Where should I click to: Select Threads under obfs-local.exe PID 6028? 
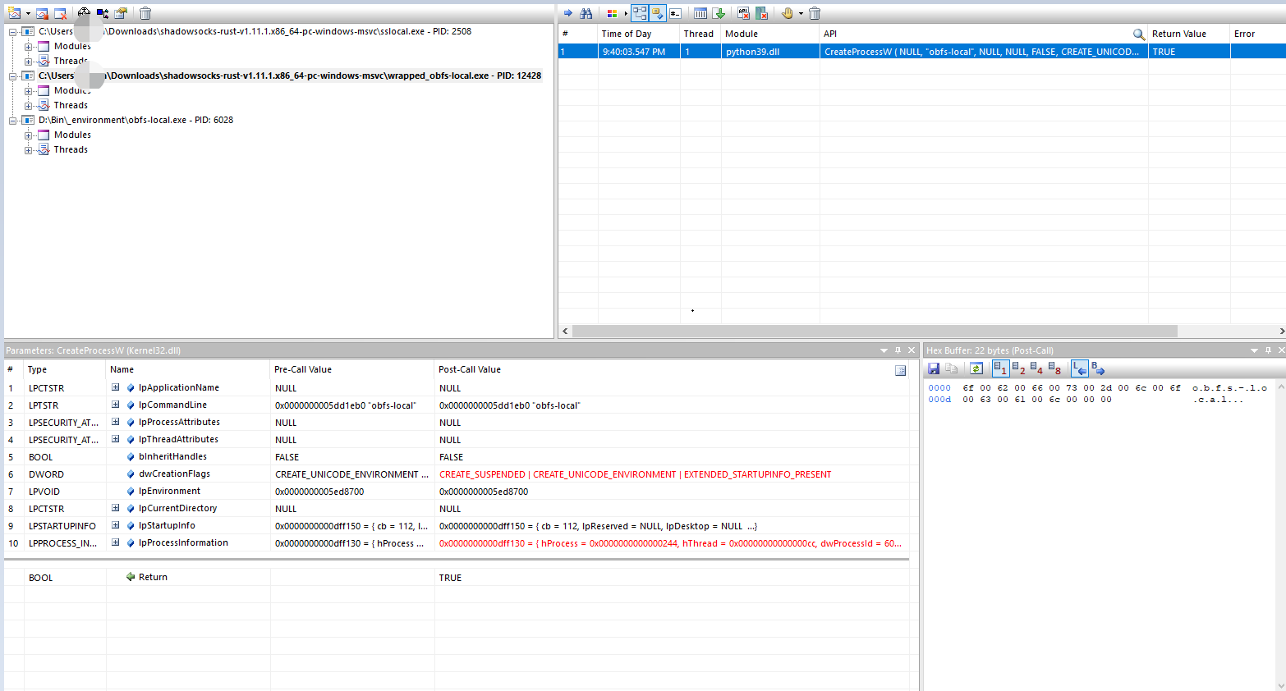point(70,149)
